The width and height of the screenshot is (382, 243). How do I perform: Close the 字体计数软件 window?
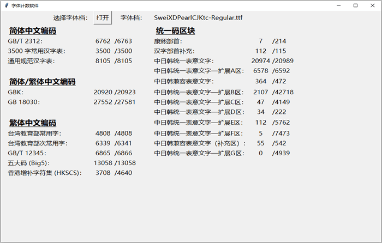tap(373, 5)
